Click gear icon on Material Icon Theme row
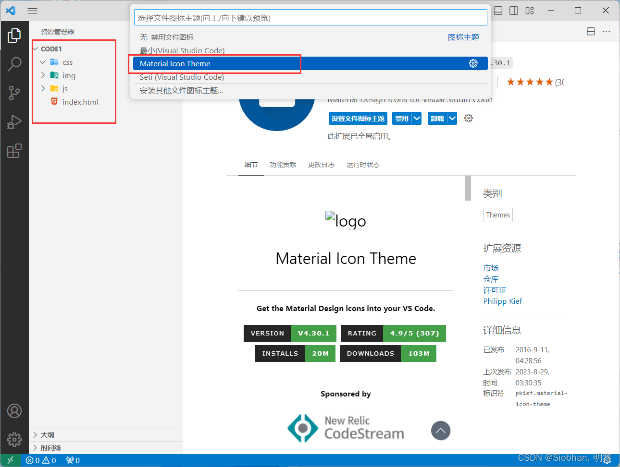 coord(473,63)
